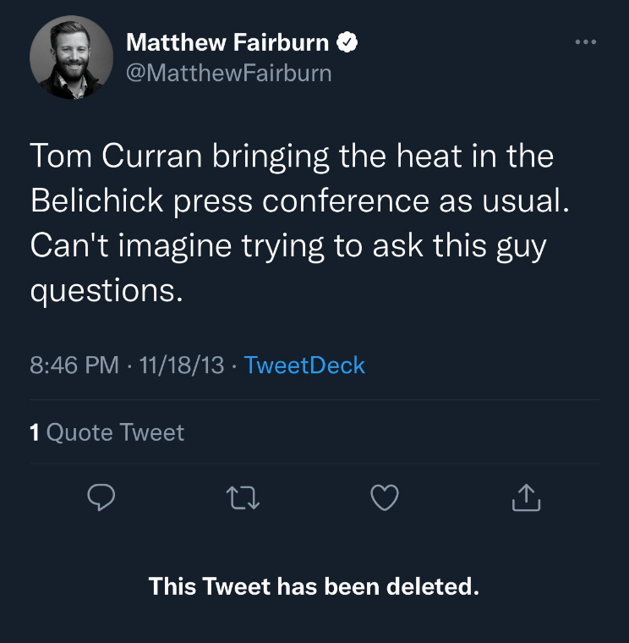Click the verified badge beside Matthew Fairburn

tap(347, 41)
